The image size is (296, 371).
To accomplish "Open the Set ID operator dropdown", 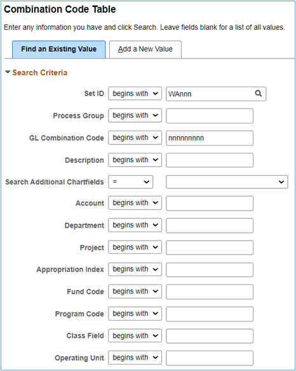I will click(x=135, y=94).
